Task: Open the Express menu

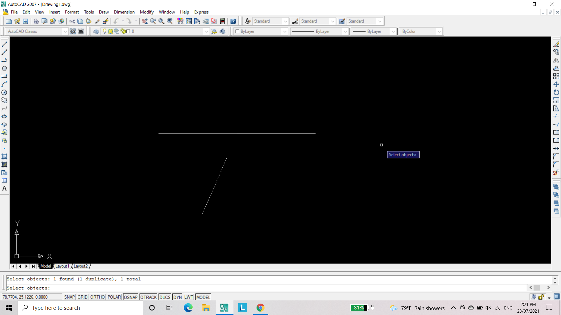Action: (x=201, y=12)
